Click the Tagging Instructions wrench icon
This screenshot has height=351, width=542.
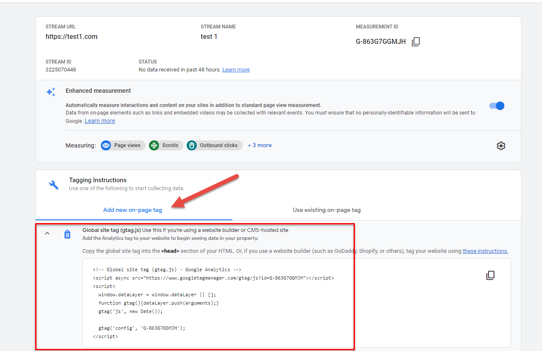point(54,185)
